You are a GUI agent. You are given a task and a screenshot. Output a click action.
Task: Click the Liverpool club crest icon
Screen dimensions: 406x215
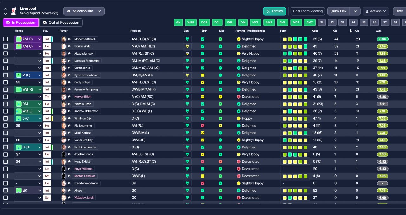click(14, 11)
